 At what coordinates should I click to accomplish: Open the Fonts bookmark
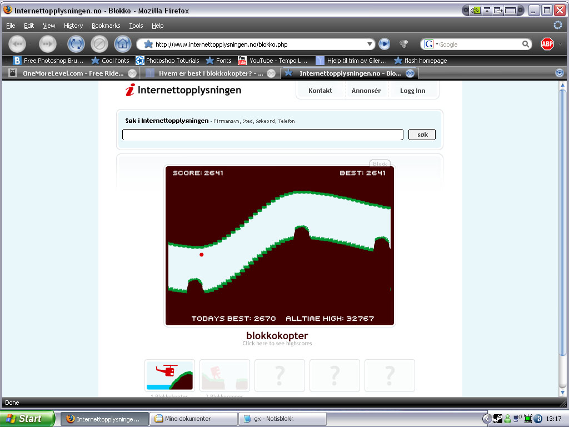[x=218, y=61]
